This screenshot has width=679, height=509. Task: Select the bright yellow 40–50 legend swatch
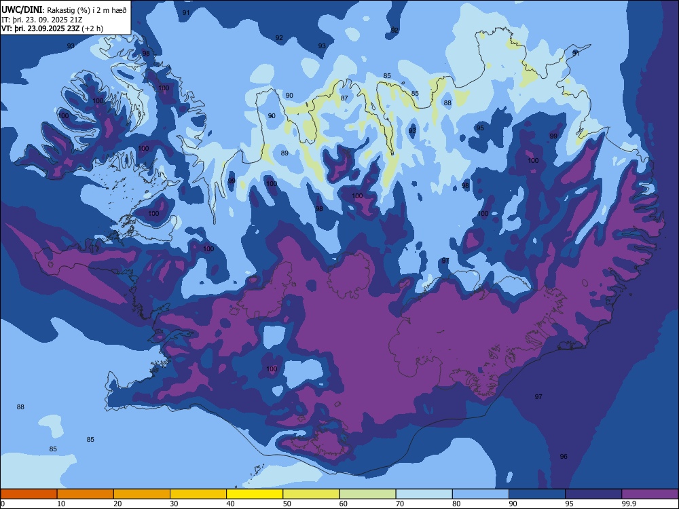[x=255, y=494]
